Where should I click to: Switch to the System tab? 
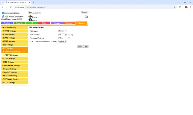click(7, 23)
